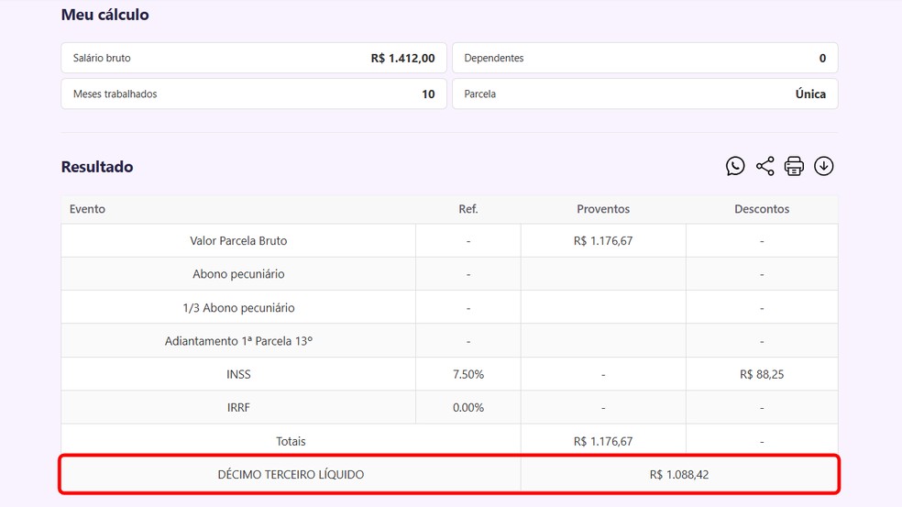Click the Dependentes value 0

coord(822,58)
